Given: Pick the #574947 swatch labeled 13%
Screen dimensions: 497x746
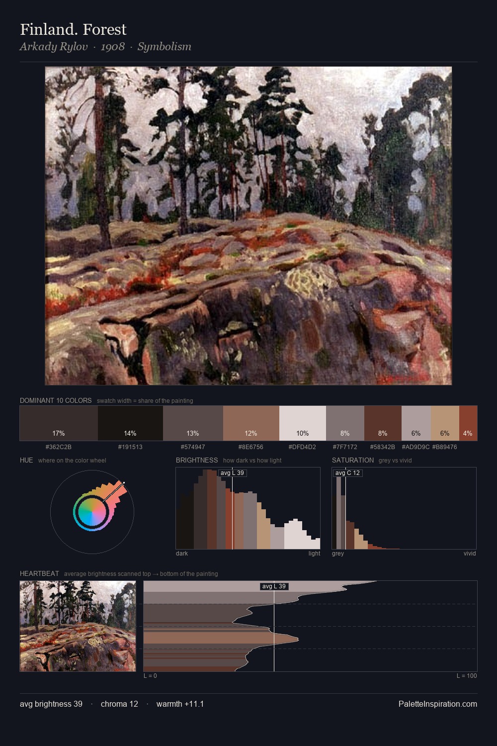Looking at the screenshot, I should (193, 423).
